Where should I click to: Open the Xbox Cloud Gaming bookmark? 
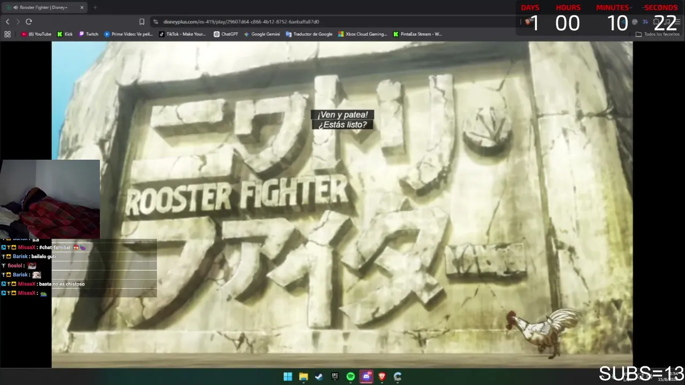[362, 34]
